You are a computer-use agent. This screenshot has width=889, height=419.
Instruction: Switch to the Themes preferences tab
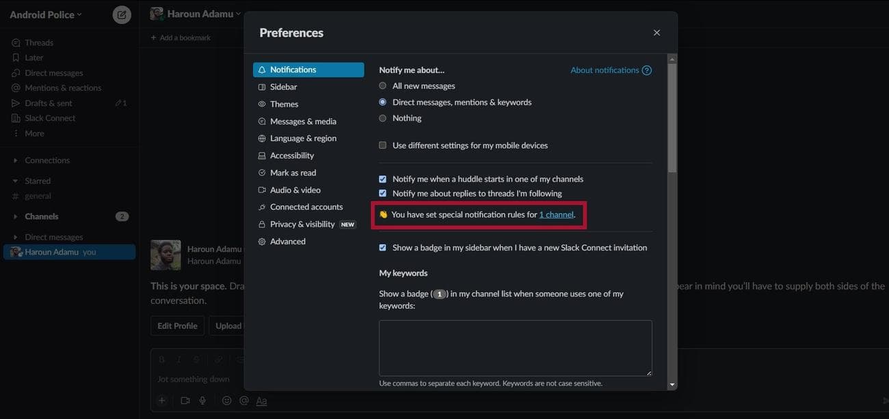pyautogui.click(x=284, y=104)
